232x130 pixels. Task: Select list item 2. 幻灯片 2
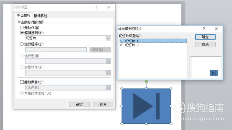click(x=153, y=45)
